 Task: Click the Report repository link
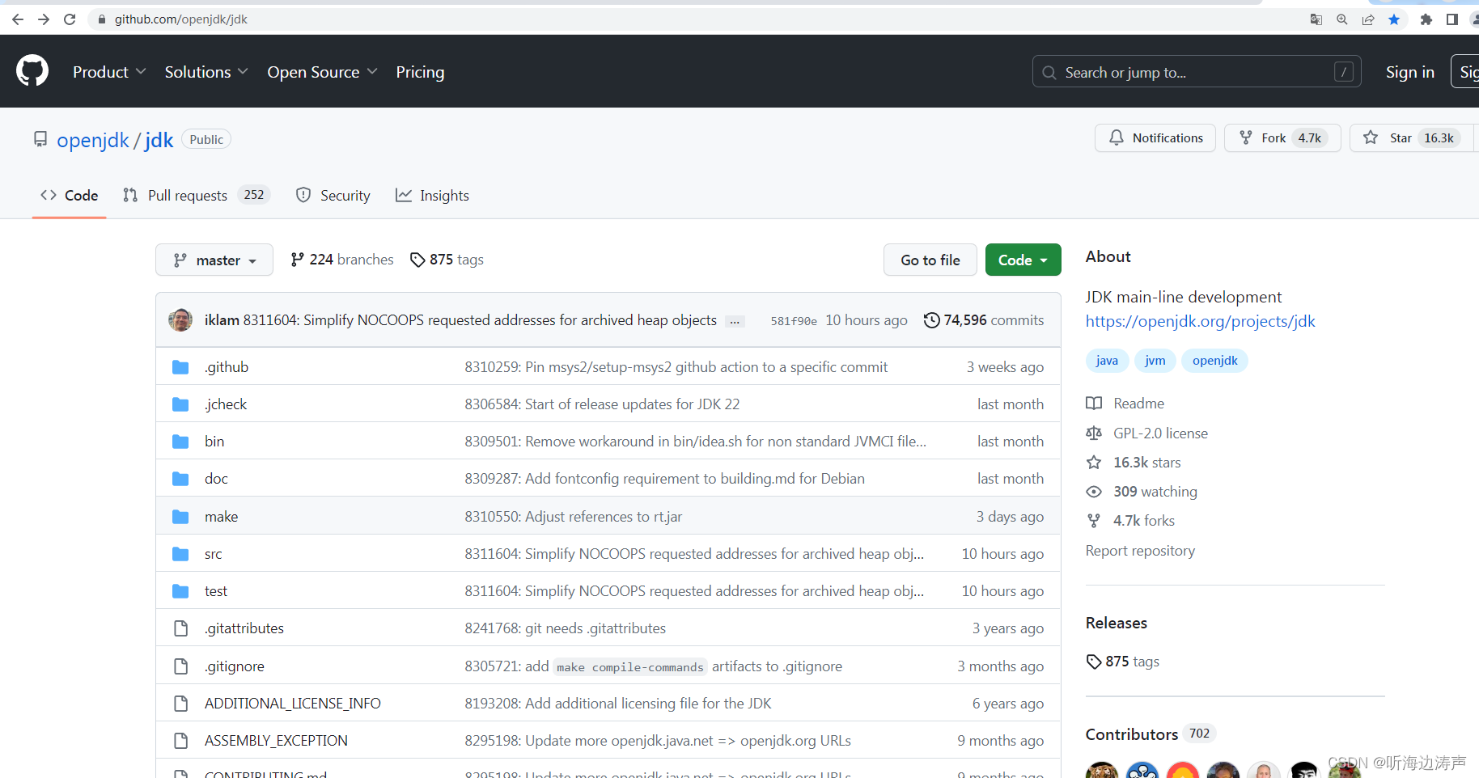click(1140, 551)
